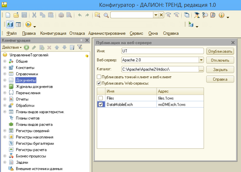Expand the Общие tree node
This screenshot has width=241, height=172.
click(5, 61)
